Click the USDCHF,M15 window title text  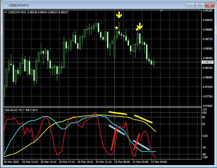(19, 5)
